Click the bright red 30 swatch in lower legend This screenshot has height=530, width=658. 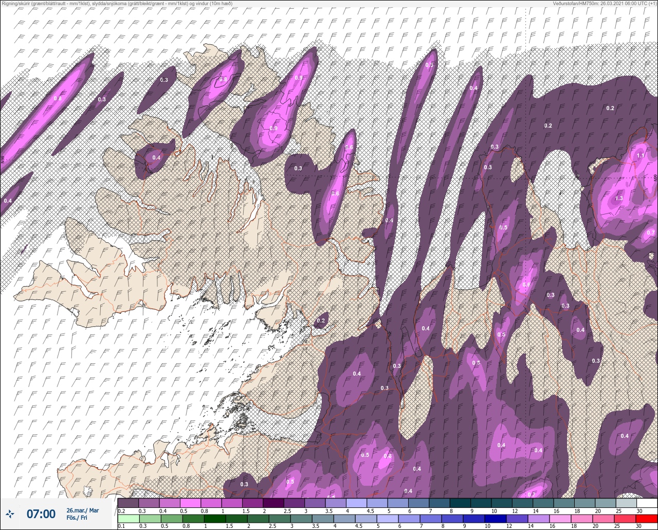[x=647, y=518]
